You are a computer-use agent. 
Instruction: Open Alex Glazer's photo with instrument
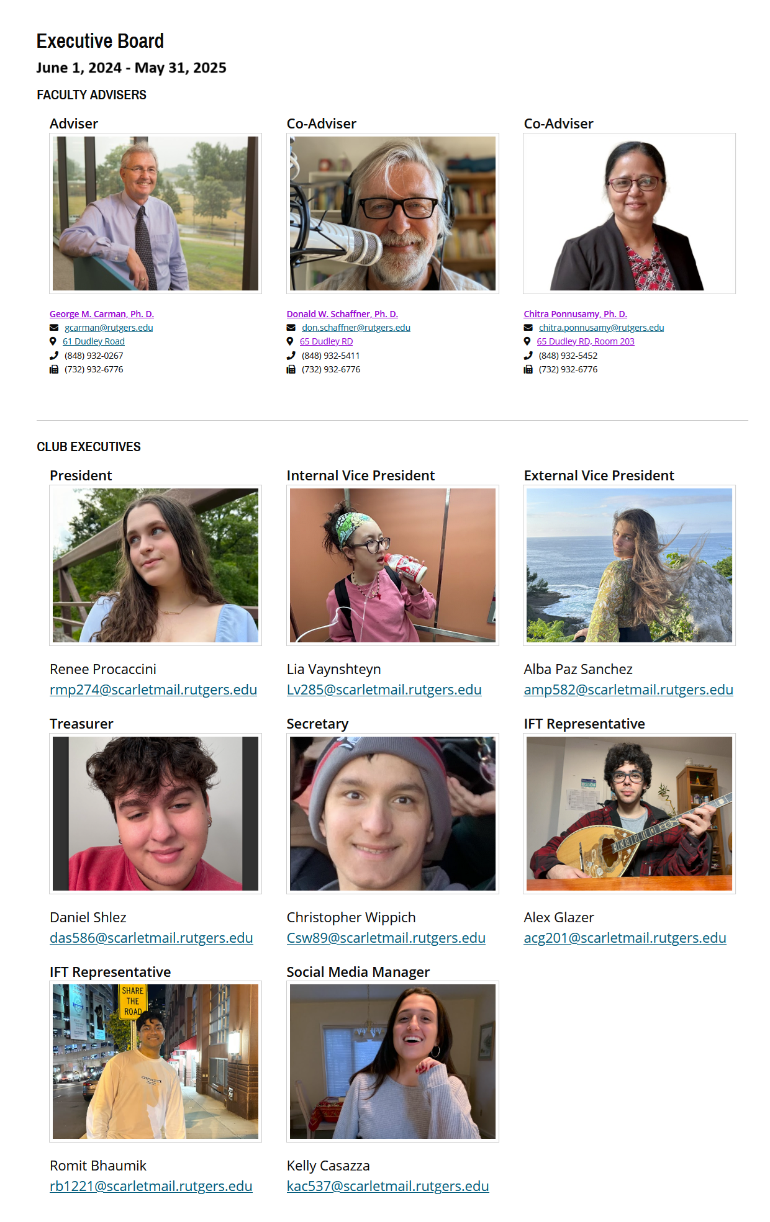point(629,814)
